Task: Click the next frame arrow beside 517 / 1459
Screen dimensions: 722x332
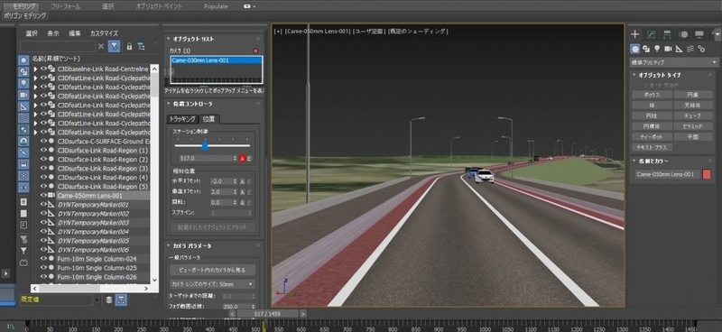Action: (303, 314)
